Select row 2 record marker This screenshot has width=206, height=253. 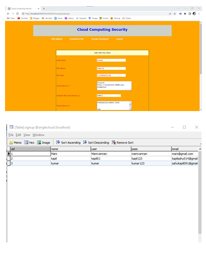click(x=8, y=159)
